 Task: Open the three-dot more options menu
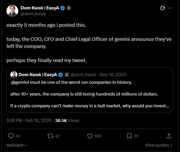tap(170, 8)
